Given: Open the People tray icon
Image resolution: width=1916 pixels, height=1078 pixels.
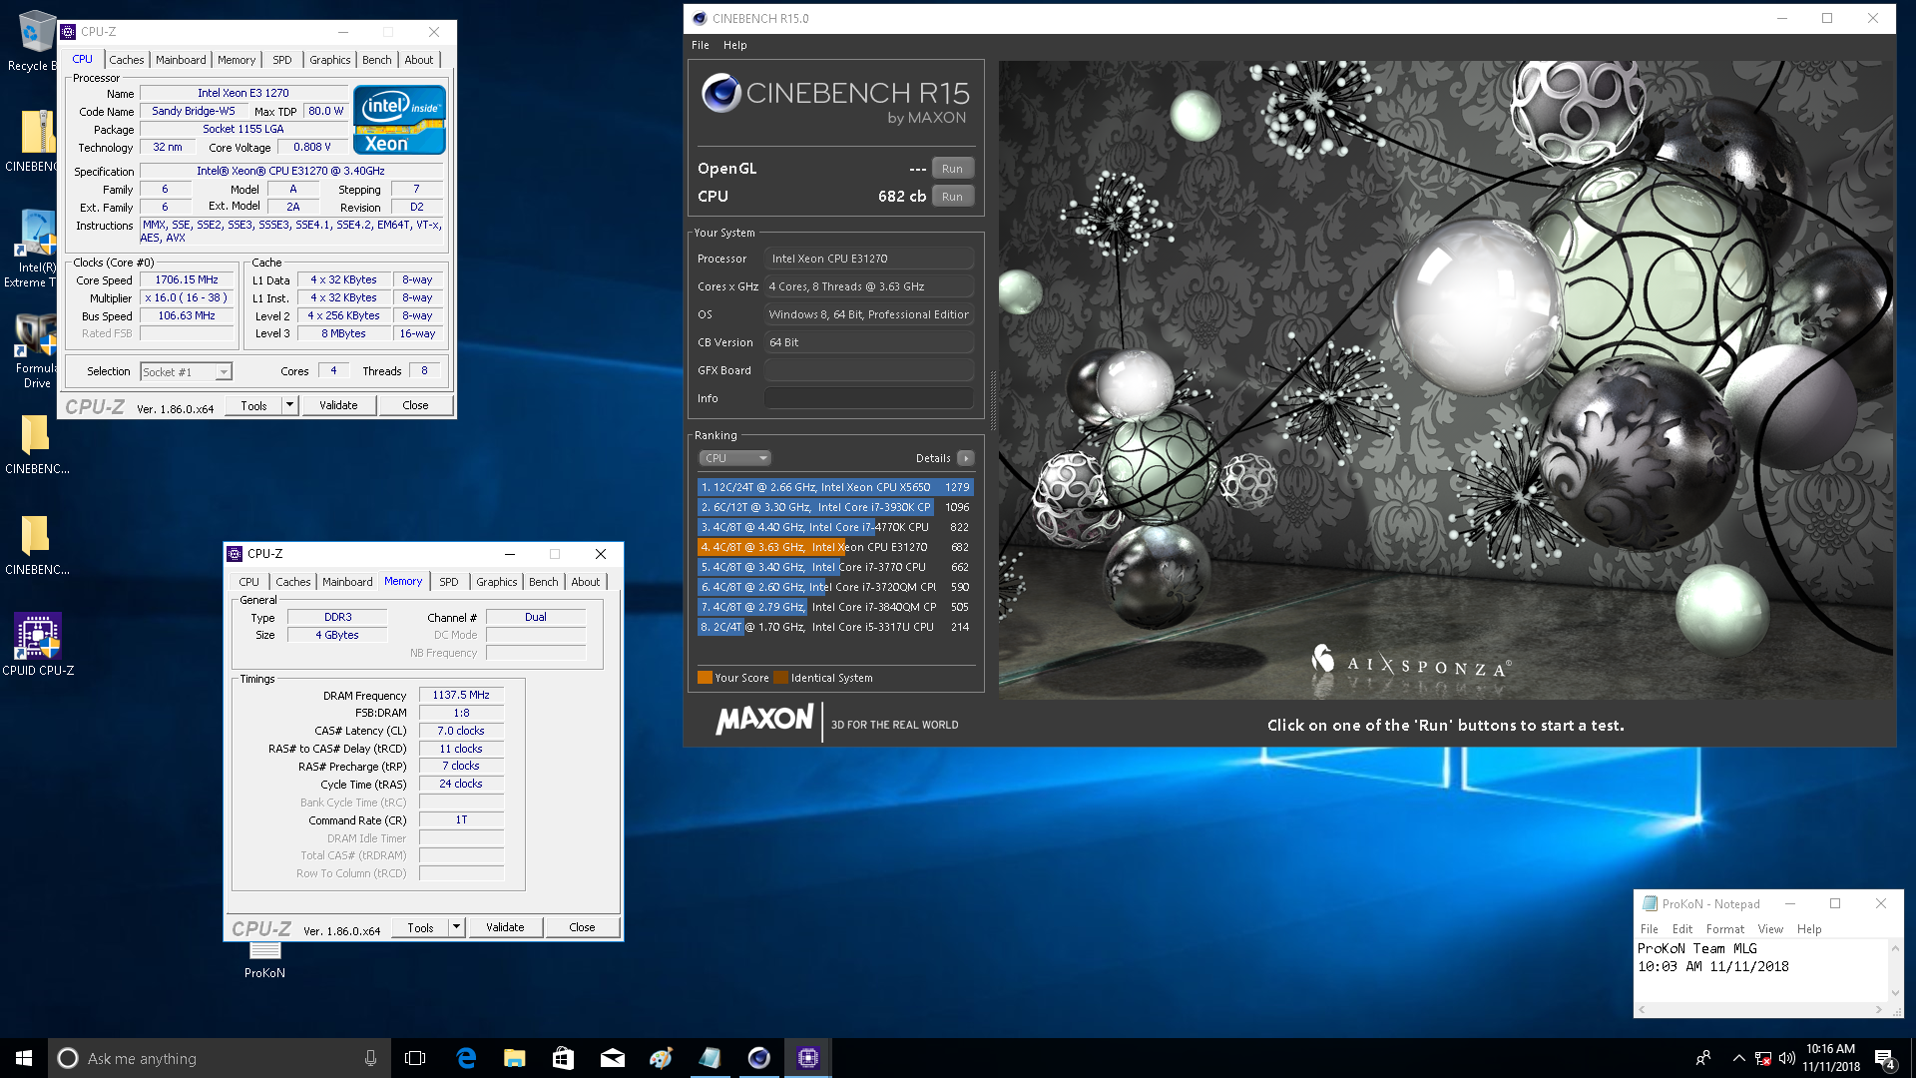Looking at the screenshot, I should (x=1702, y=1058).
